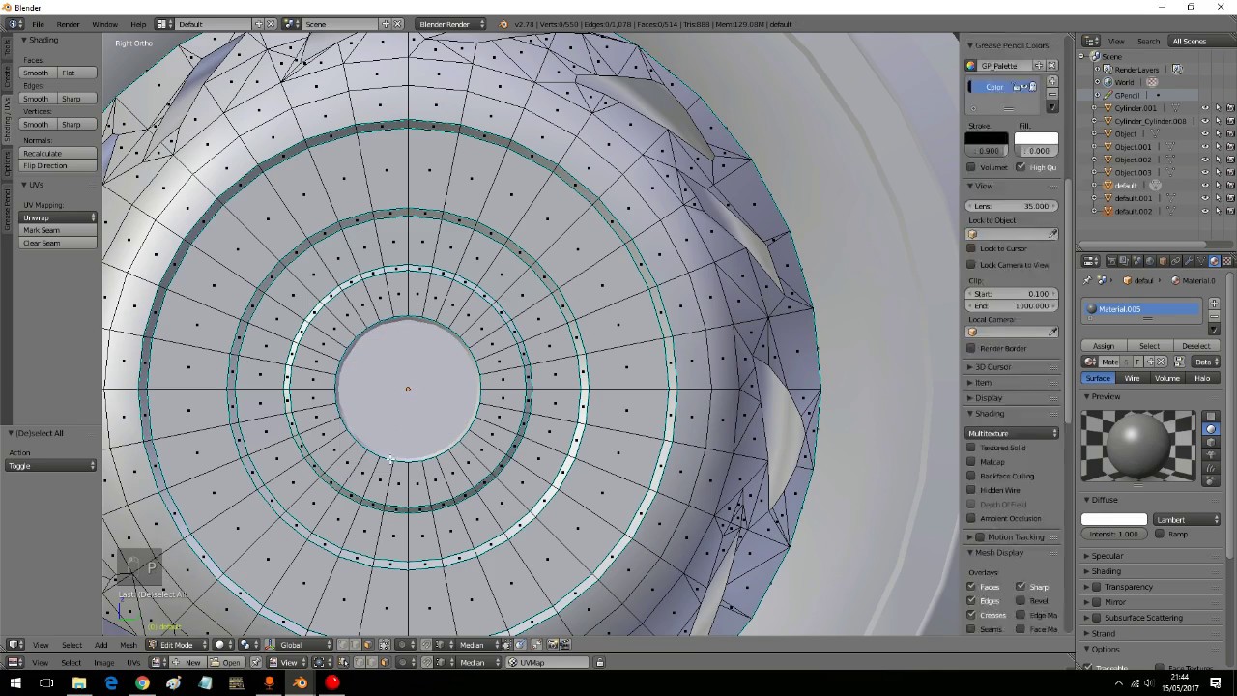Open Task View on the taskbar
Image resolution: width=1237 pixels, height=696 pixels.
[46, 683]
